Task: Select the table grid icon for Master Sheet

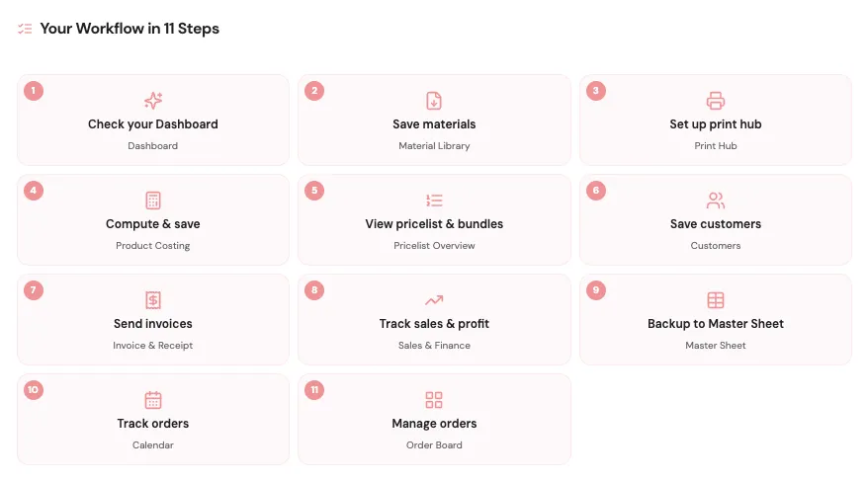Action: 716,300
